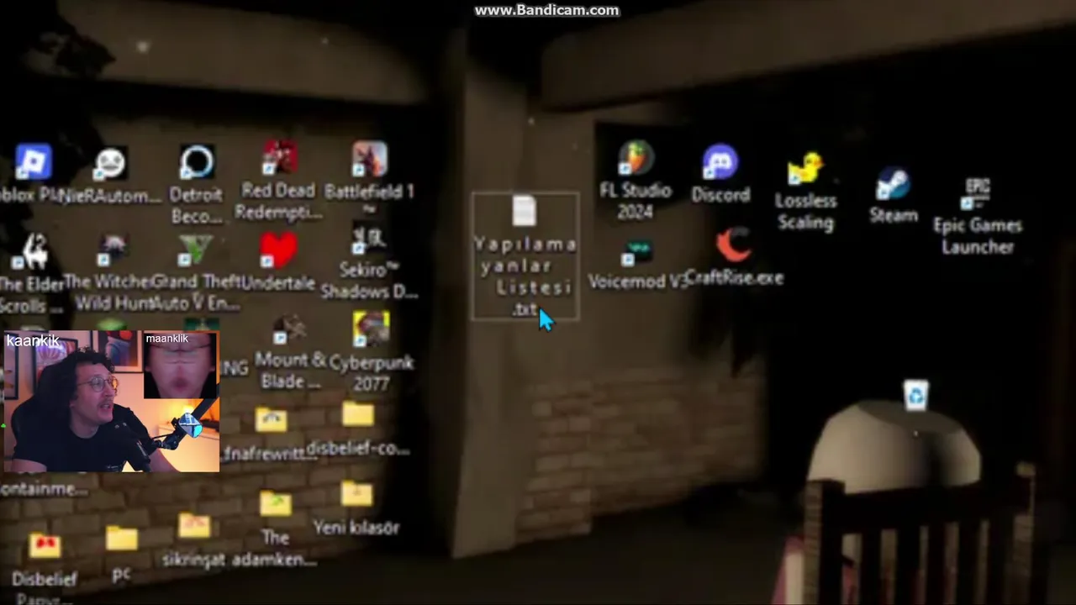Open the Roblox Player desktop shortcut

tap(33, 162)
